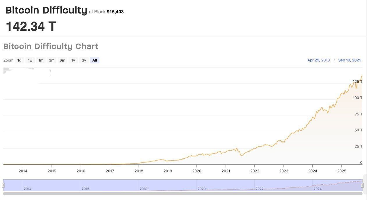
Task: Set chart zoom to 6m
Action: [x=62, y=60]
